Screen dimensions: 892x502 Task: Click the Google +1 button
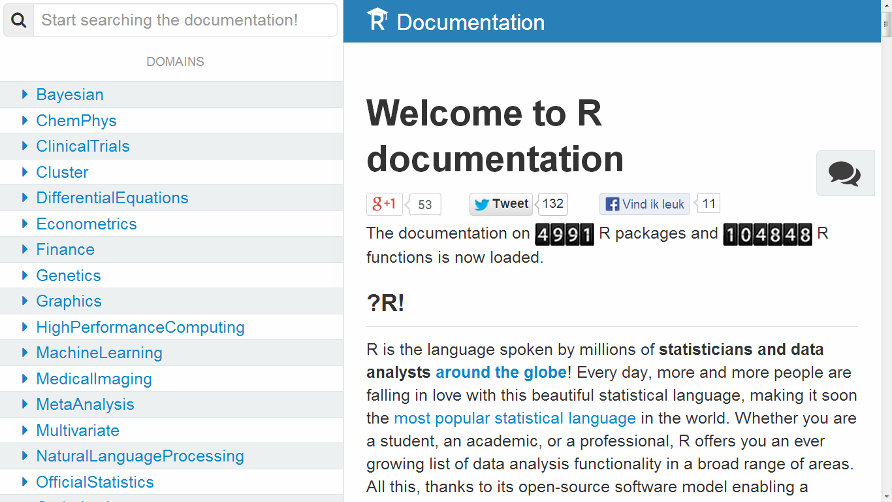(385, 204)
